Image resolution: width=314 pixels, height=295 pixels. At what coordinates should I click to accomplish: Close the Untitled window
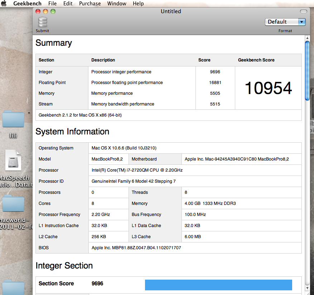point(38,11)
